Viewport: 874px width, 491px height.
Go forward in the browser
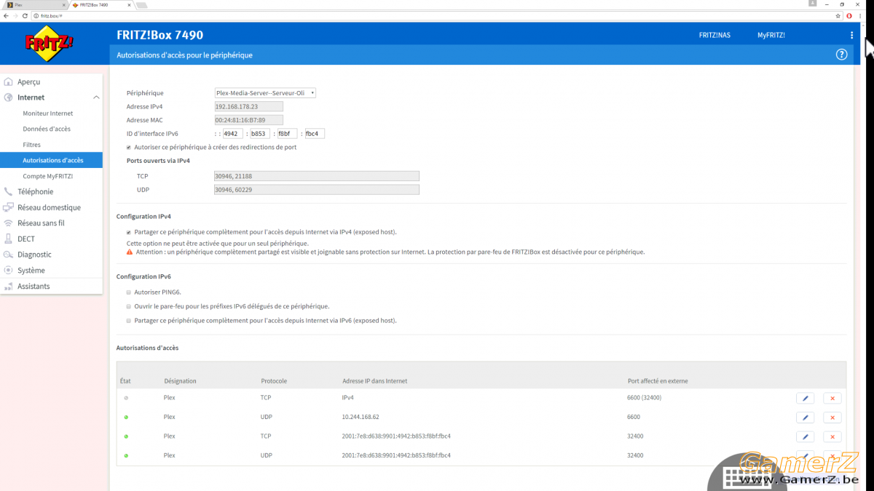pos(15,15)
